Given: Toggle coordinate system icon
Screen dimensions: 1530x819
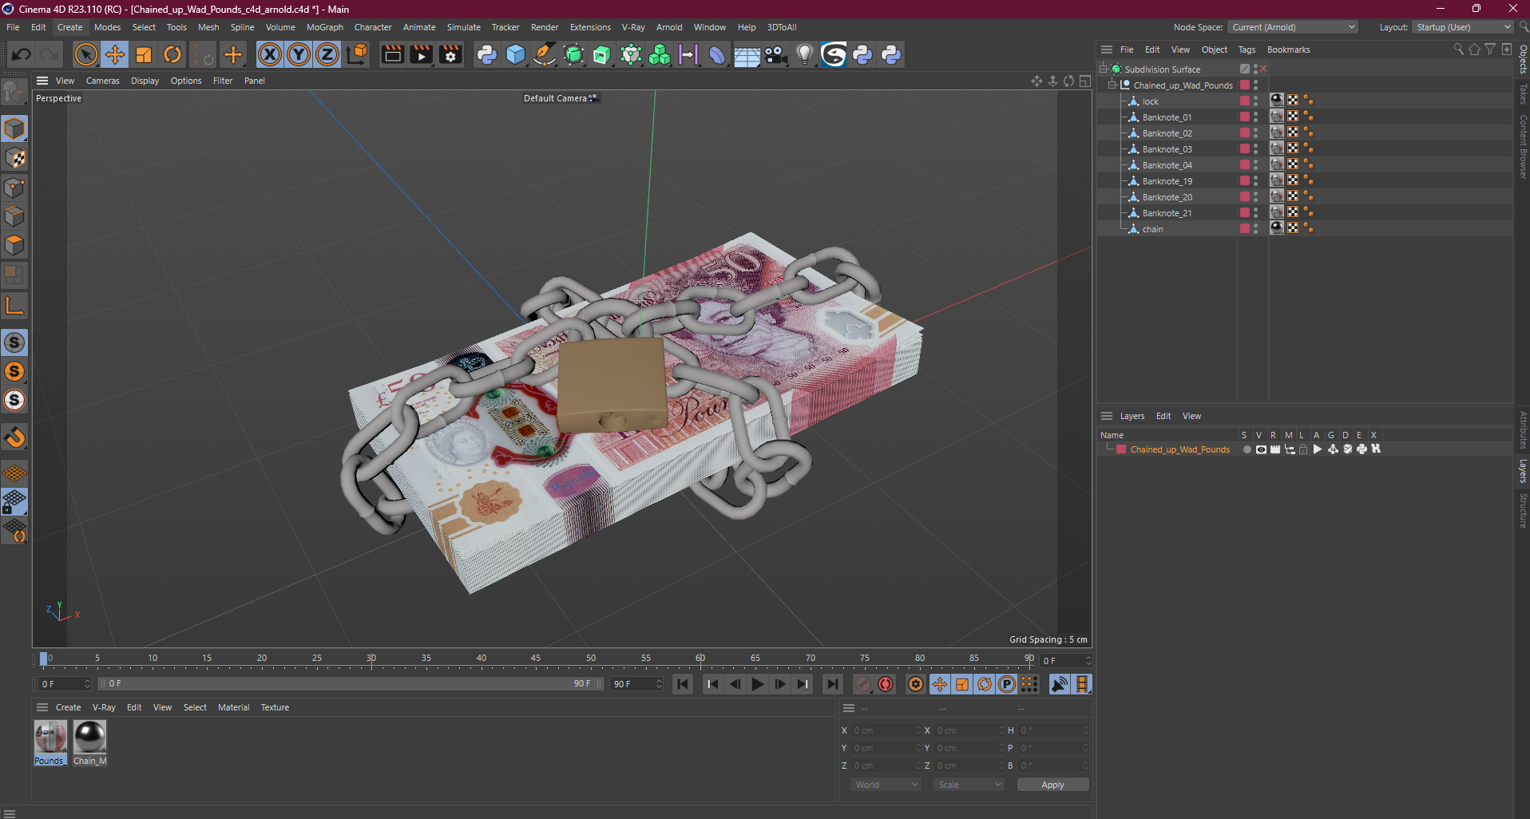Looking at the screenshot, I should coord(358,54).
